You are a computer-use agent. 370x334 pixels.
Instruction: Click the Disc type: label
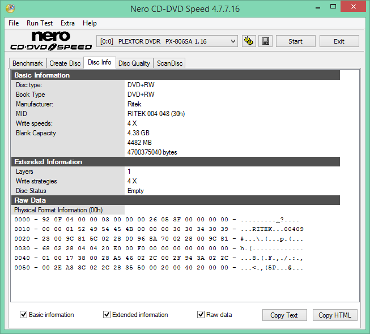pyautogui.click(x=29, y=85)
